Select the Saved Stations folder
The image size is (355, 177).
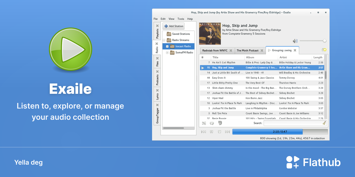[x=178, y=34]
